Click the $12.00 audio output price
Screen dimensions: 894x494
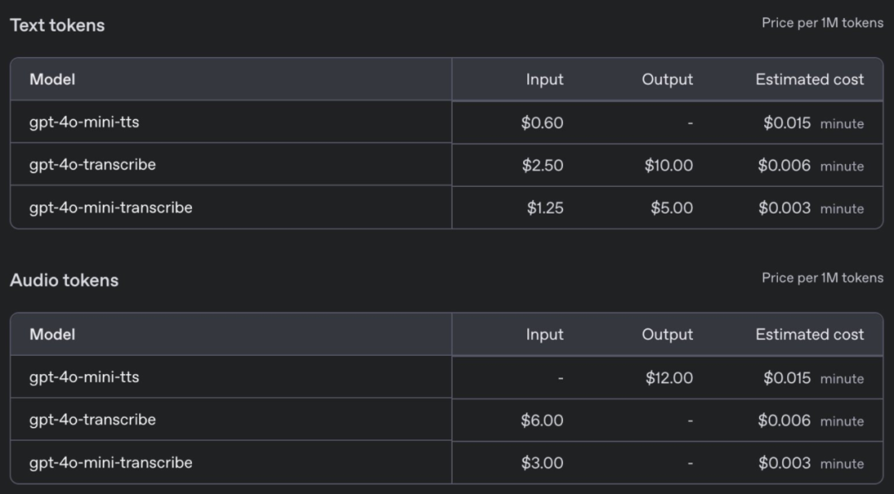(669, 378)
